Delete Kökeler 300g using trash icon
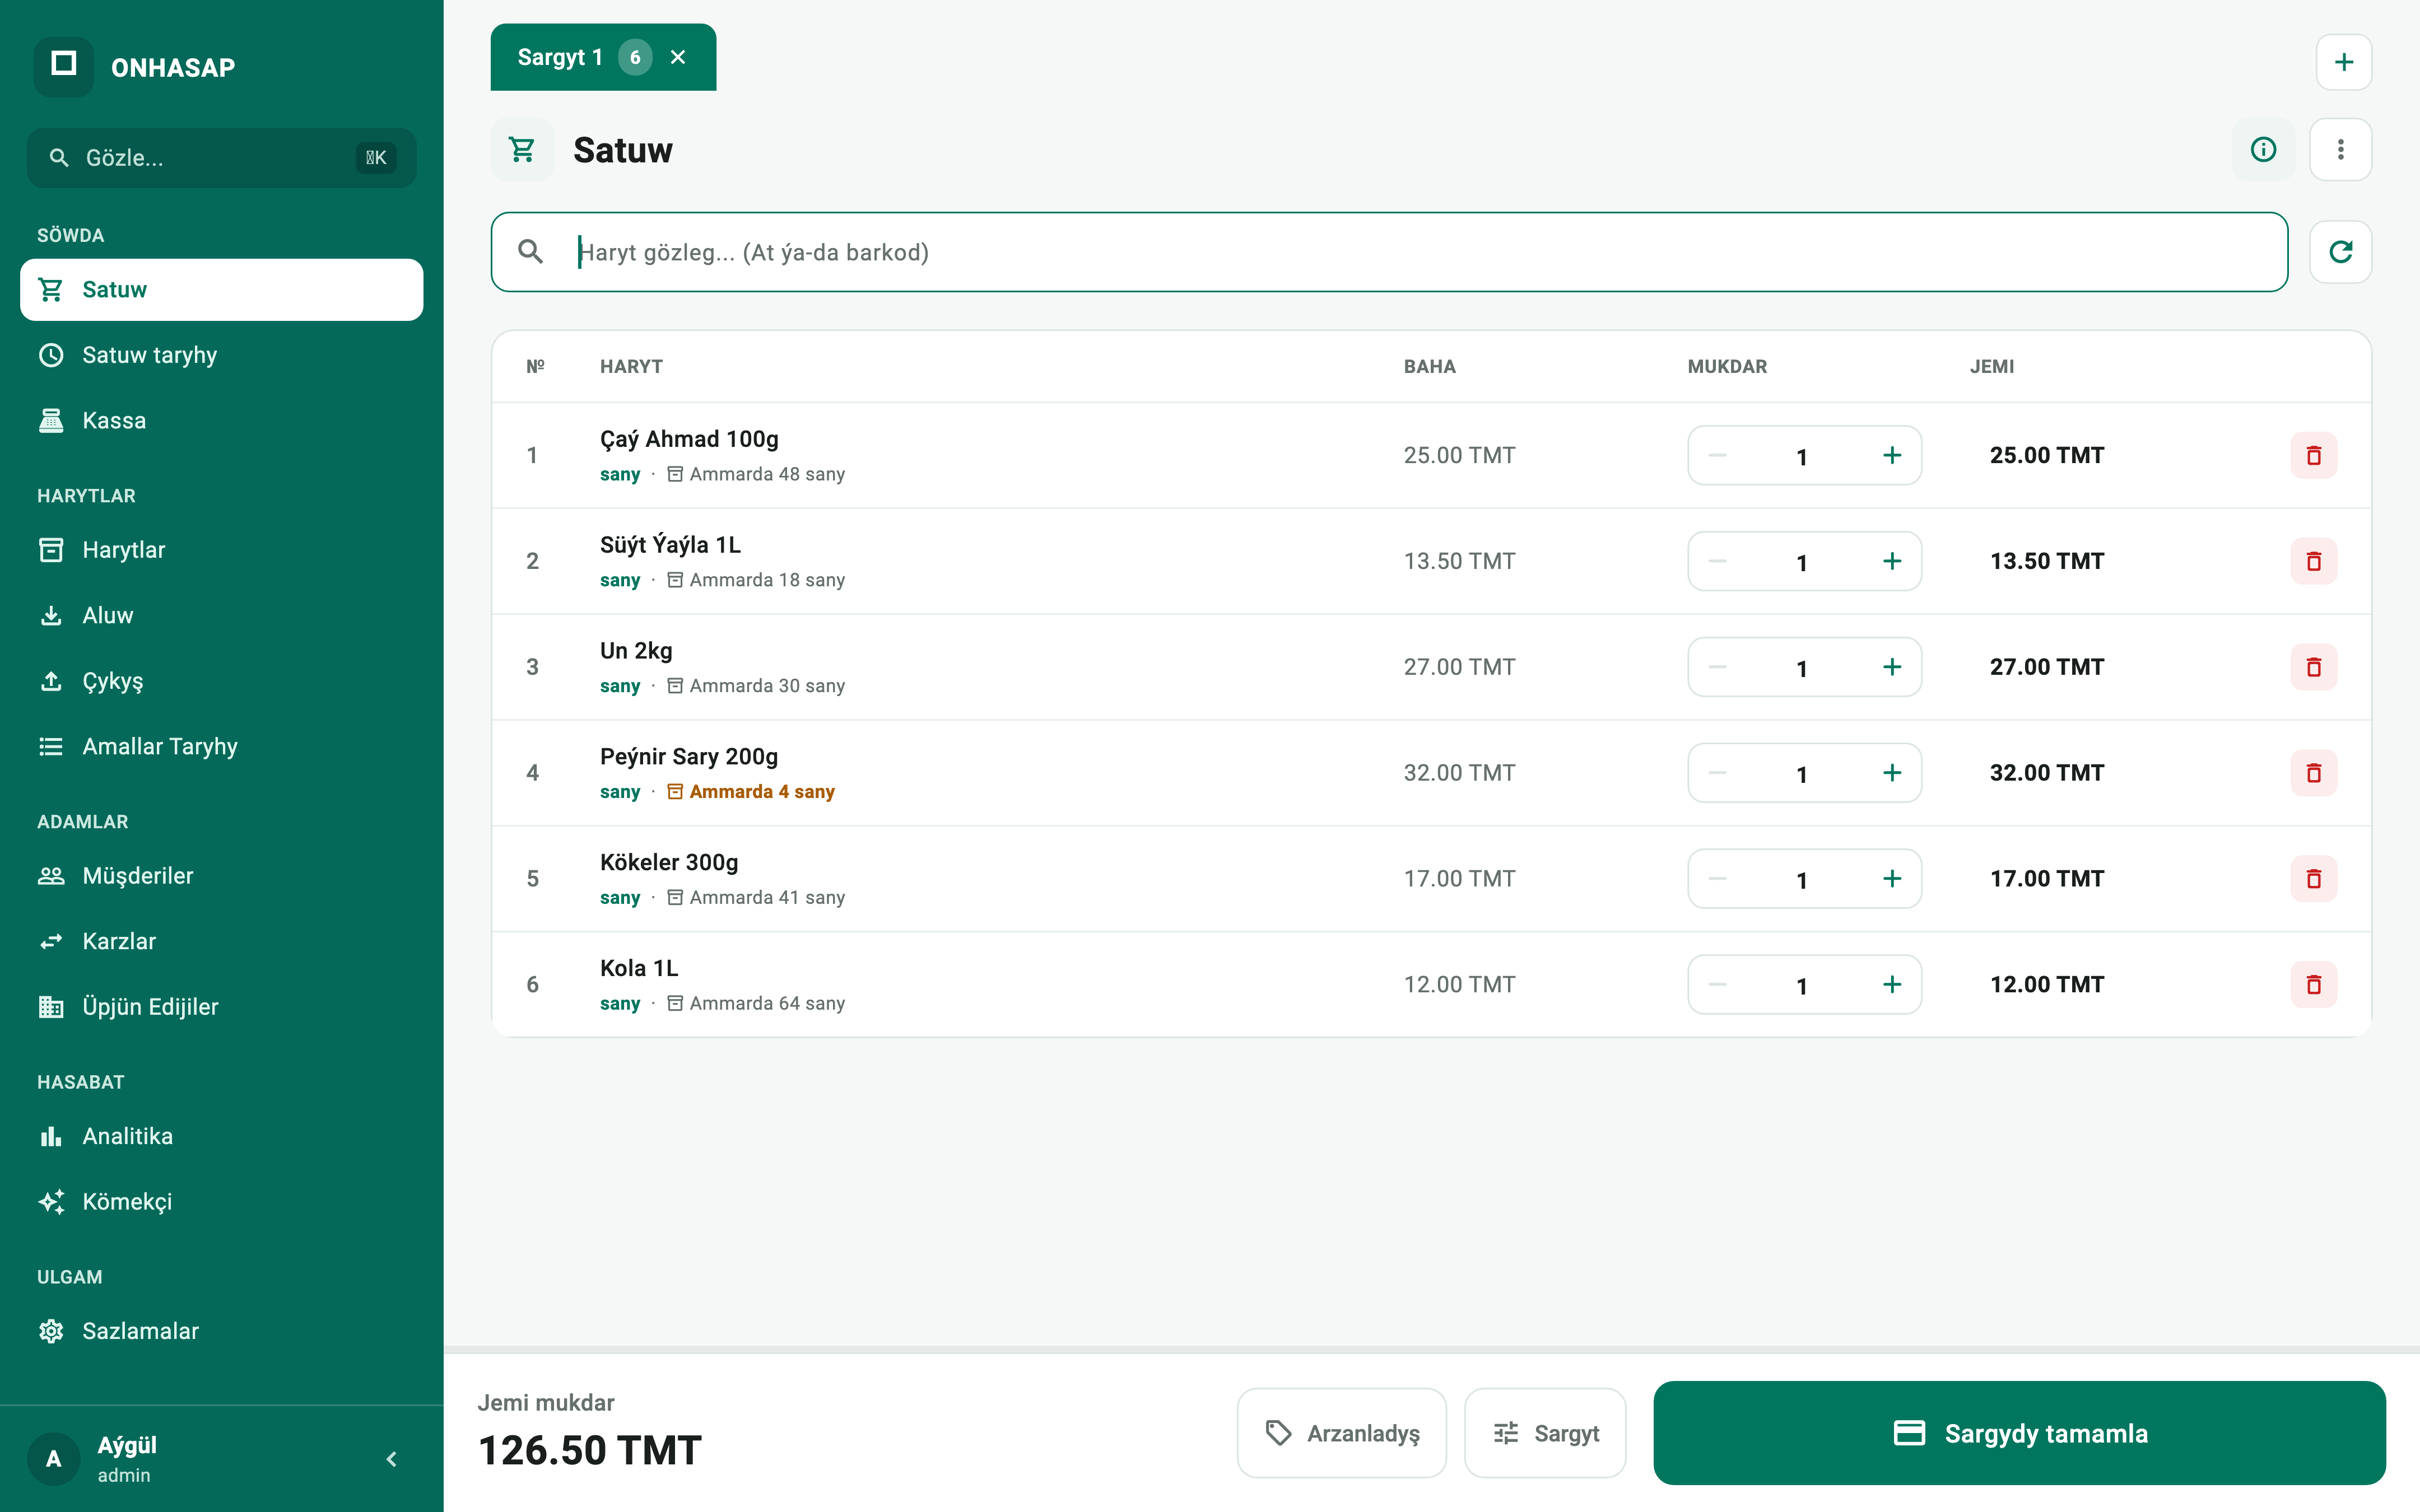 point(2313,879)
